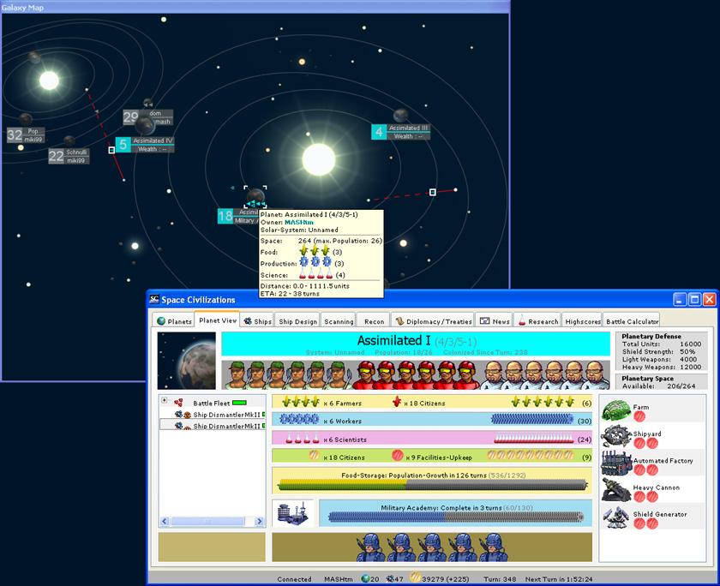Click the first red-helmet worker portrait

click(x=366, y=375)
